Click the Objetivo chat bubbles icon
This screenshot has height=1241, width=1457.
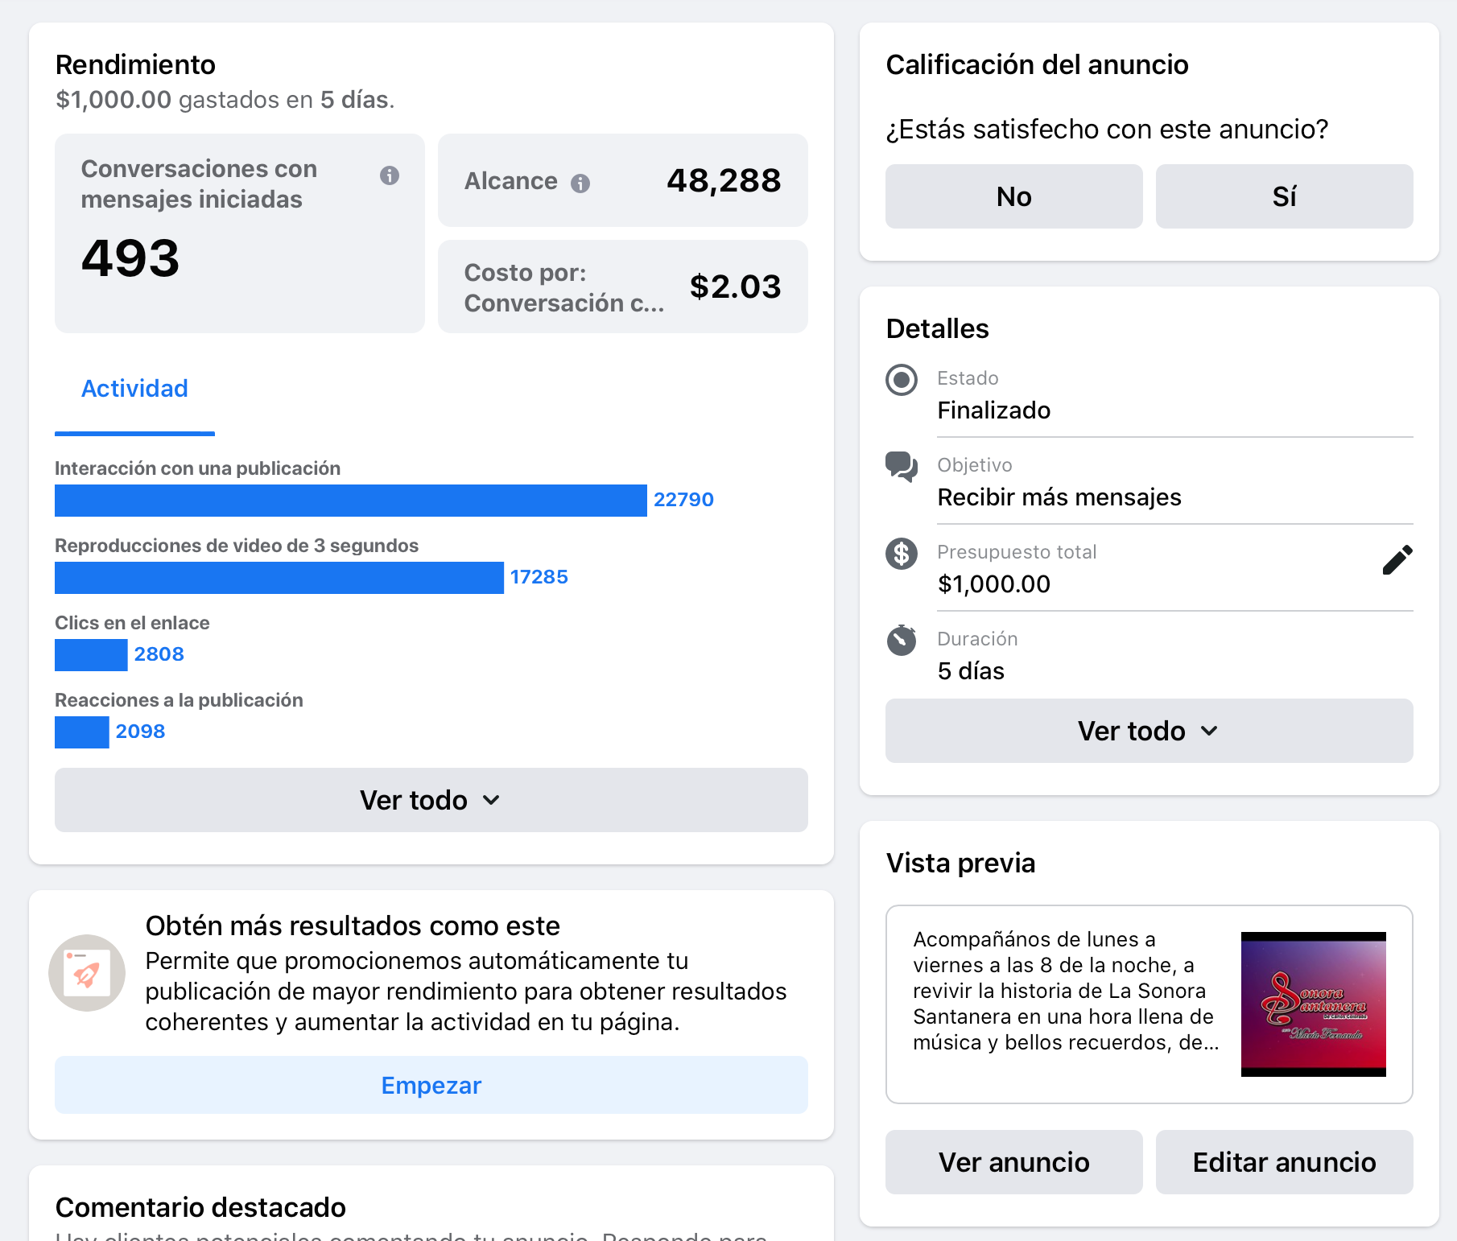click(902, 467)
